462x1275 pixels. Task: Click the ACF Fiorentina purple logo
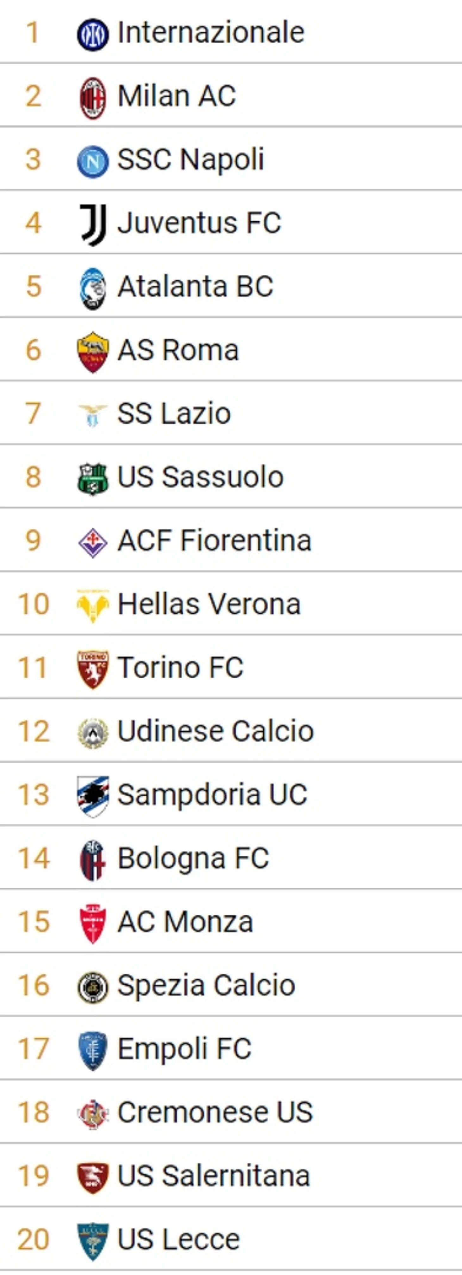(92, 542)
